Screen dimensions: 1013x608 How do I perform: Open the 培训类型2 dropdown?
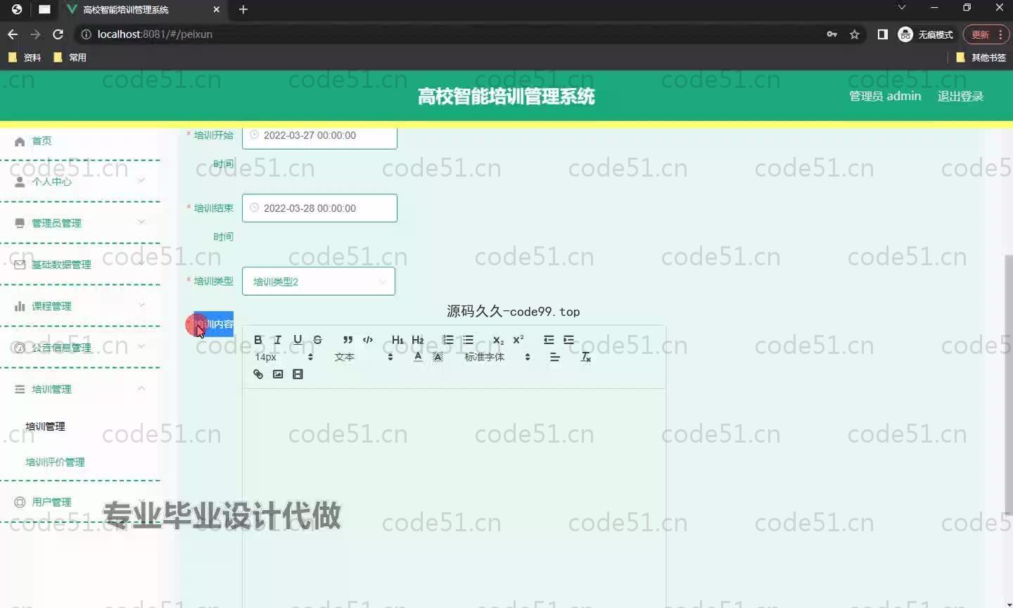[x=319, y=281]
